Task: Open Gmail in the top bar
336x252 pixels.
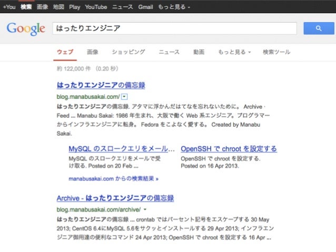Action: click(145, 7)
